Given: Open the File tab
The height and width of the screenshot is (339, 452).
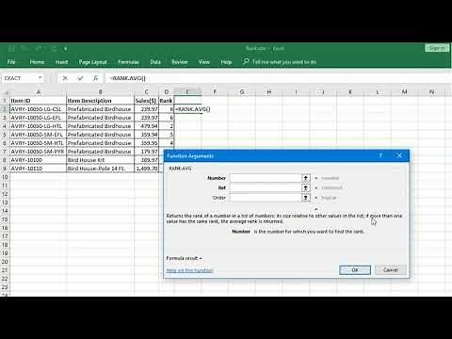Looking at the screenshot, I should 11,62.
